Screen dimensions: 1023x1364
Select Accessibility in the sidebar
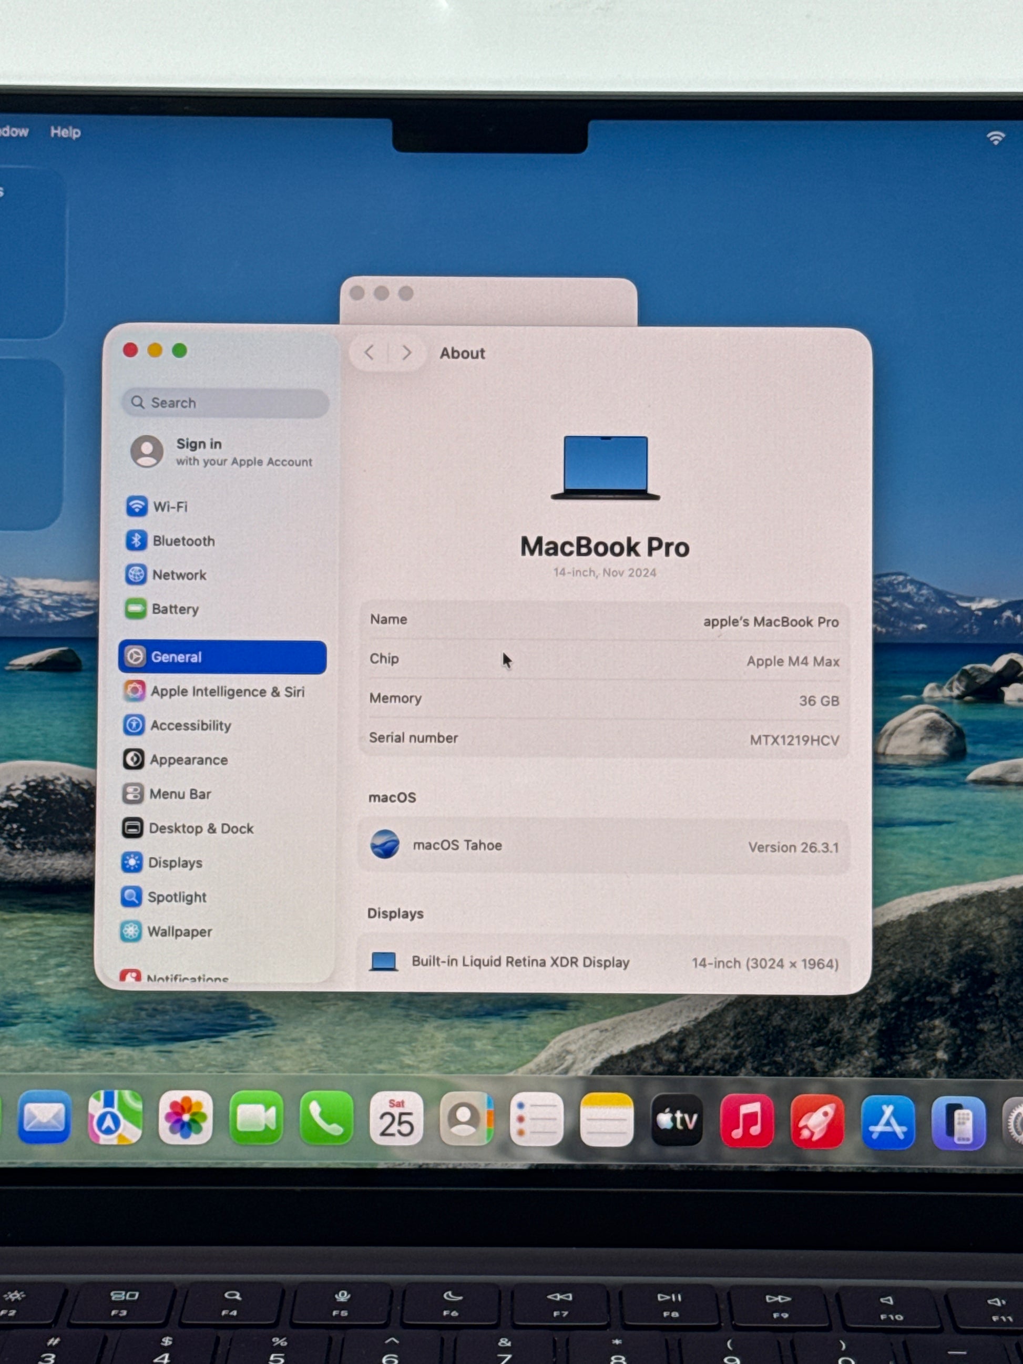[x=190, y=726]
